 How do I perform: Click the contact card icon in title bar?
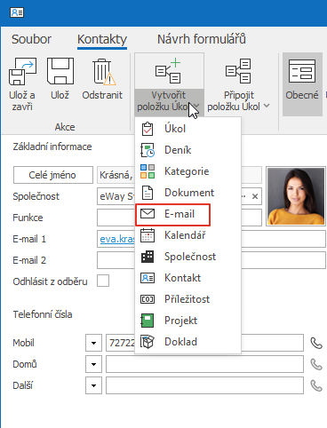pos(17,12)
